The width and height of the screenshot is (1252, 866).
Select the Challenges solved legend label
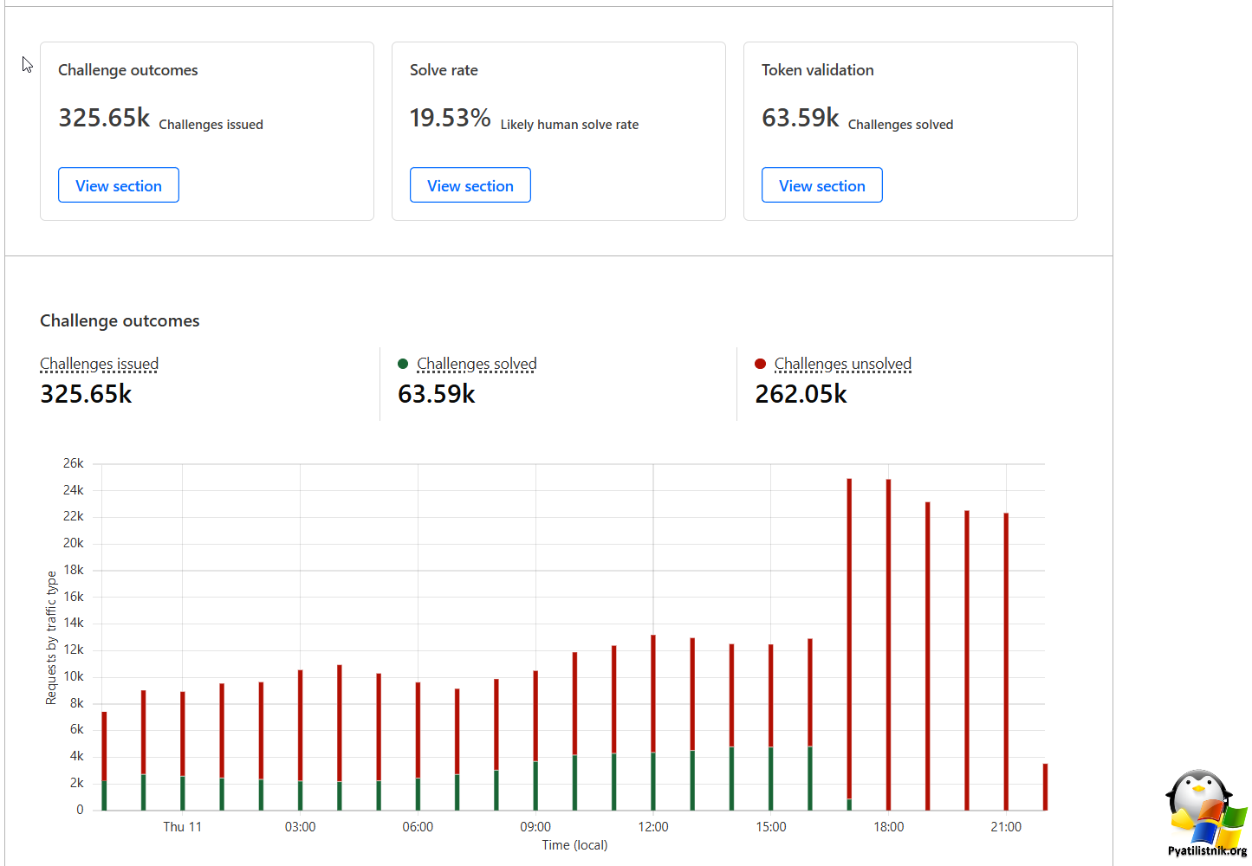477,364
